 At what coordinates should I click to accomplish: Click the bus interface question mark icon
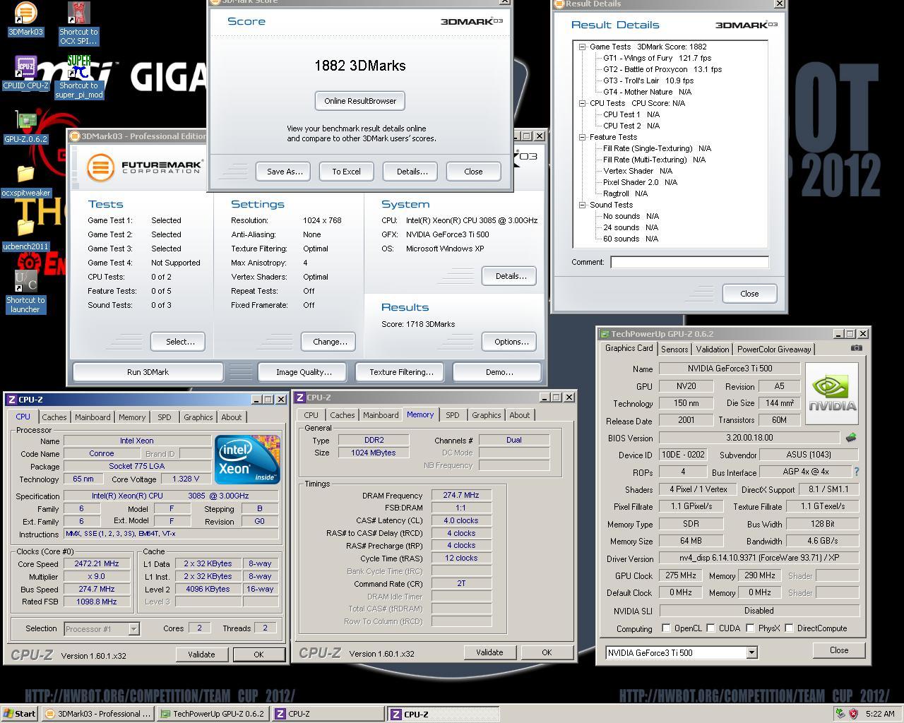857,472
